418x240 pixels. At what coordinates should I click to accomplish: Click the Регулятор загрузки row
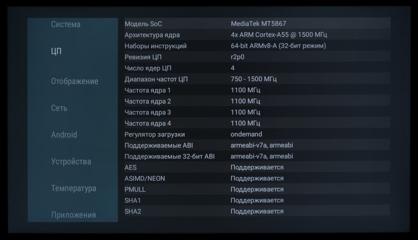pyautogui.click(x=257, y=134)
